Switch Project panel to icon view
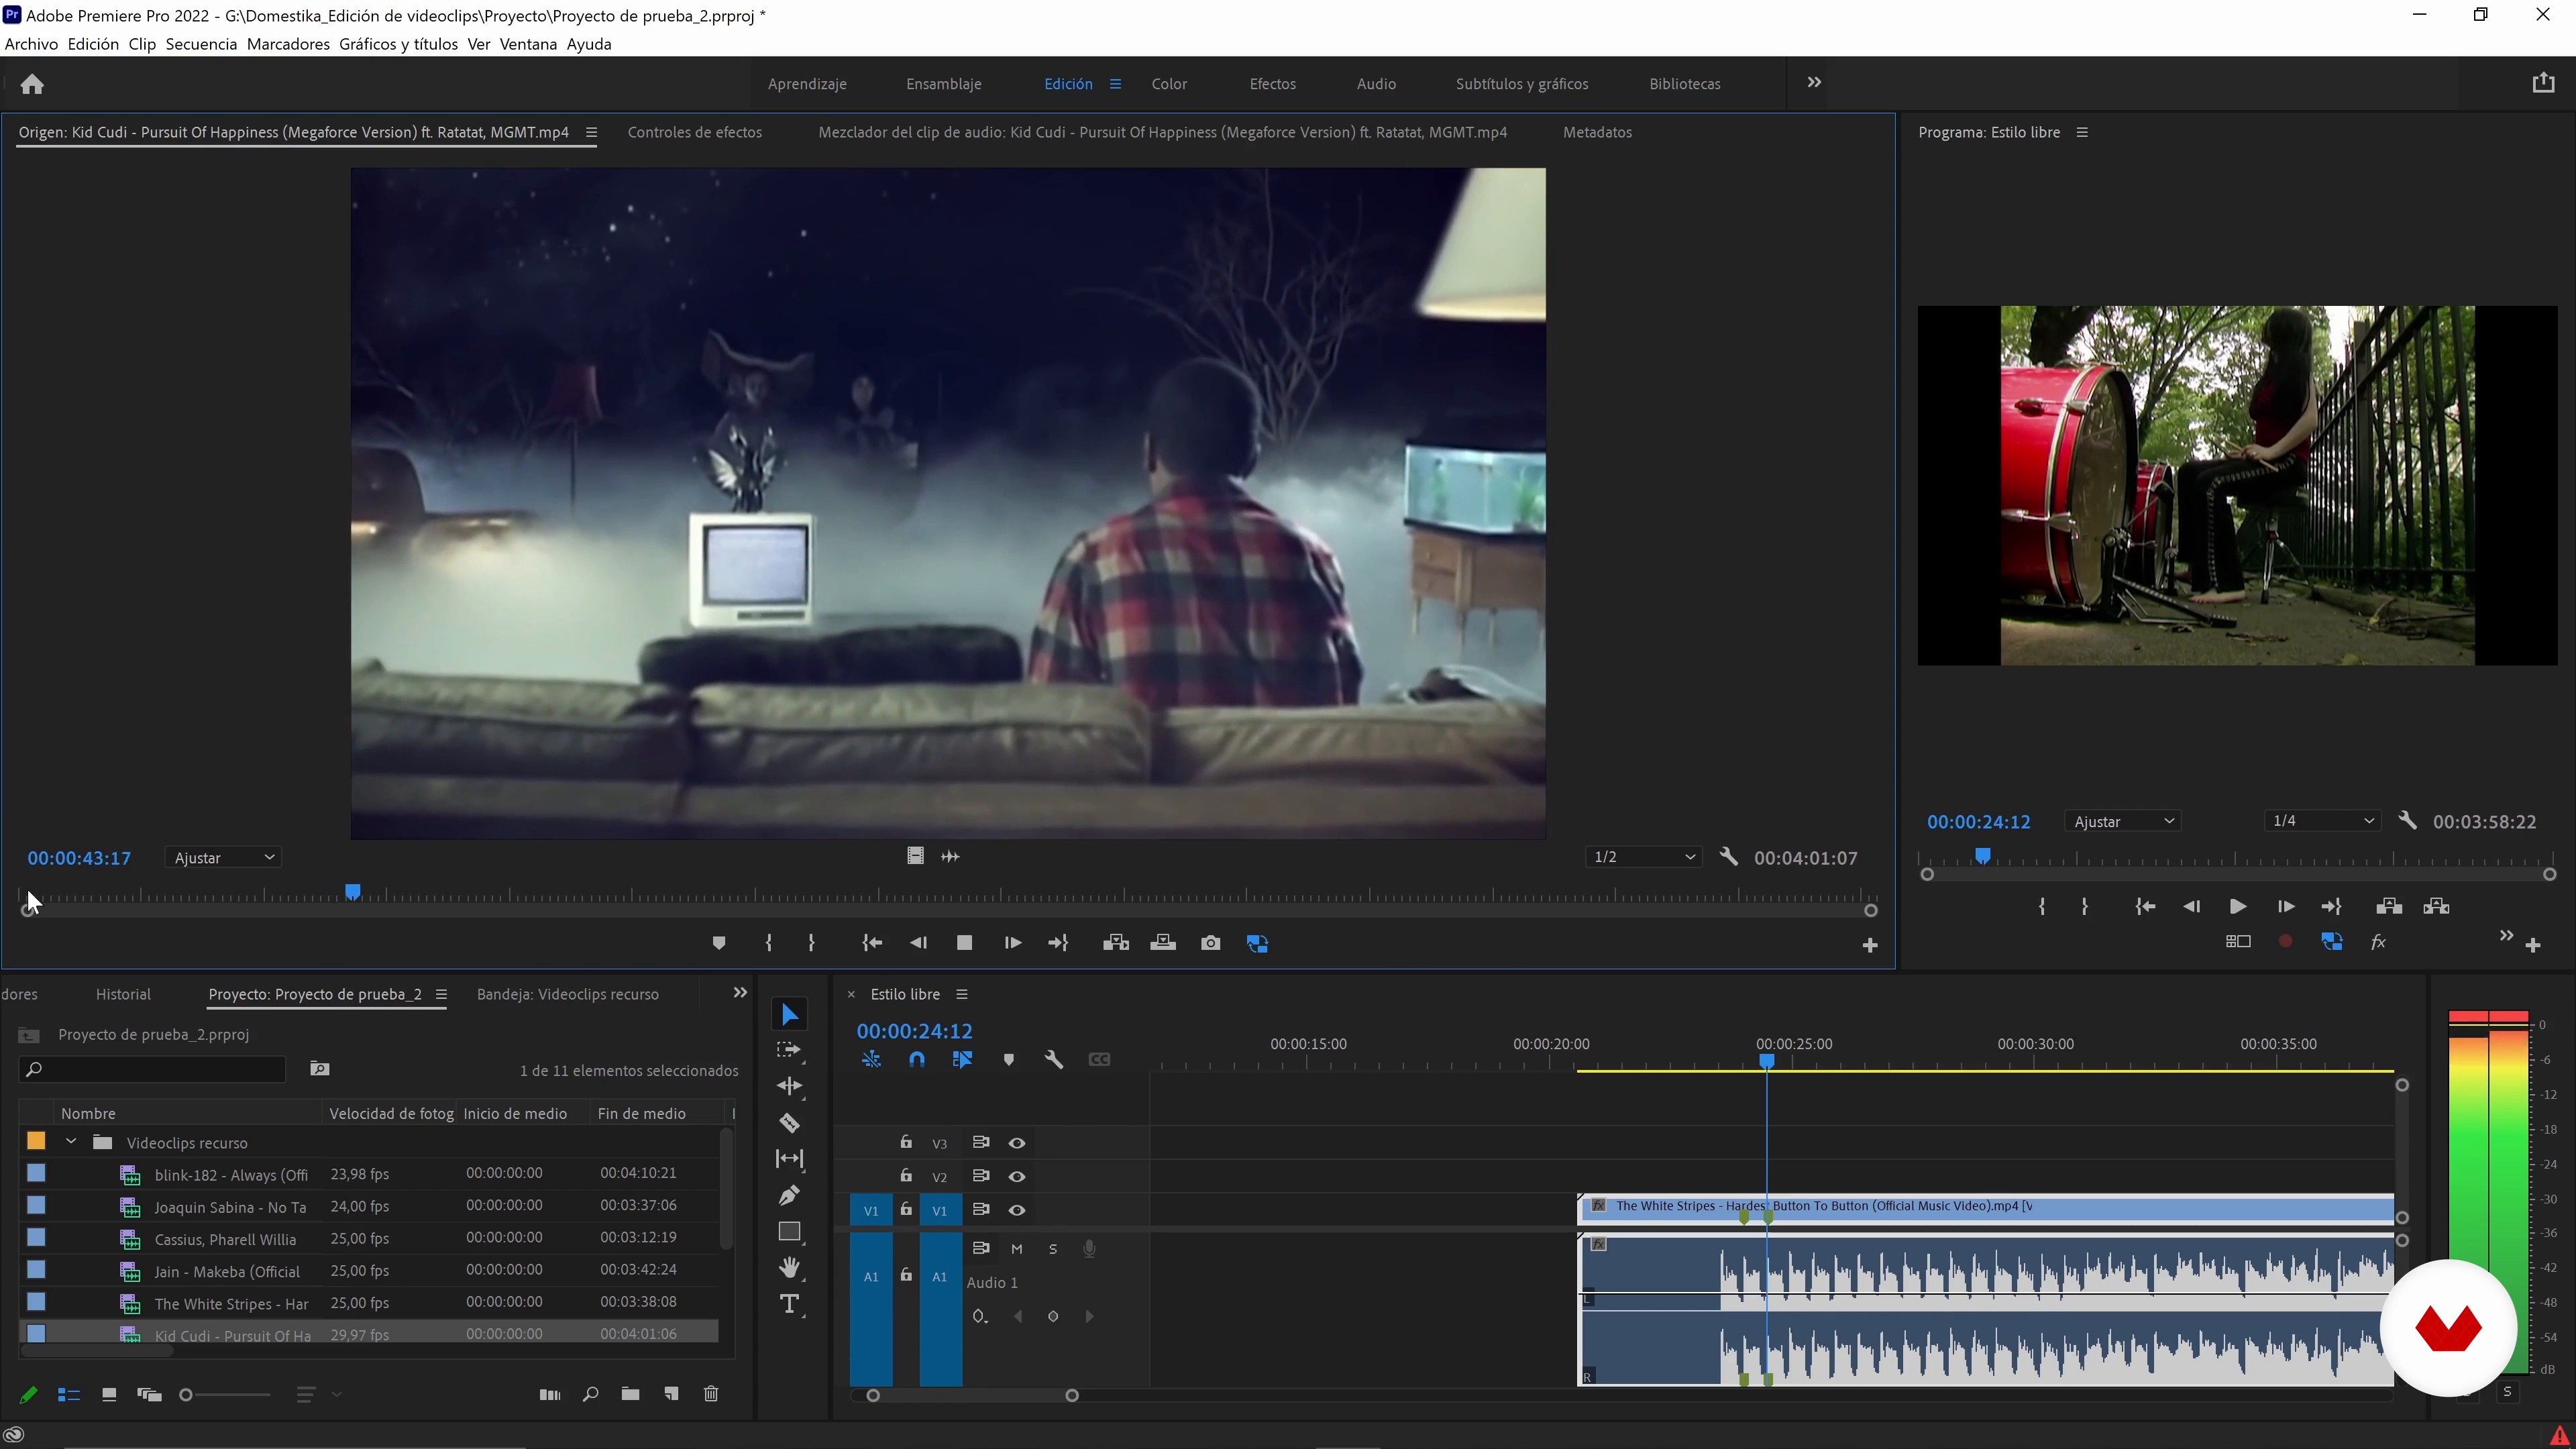The height and width of the screenshot is (1449, 2576). point(109,1395)
